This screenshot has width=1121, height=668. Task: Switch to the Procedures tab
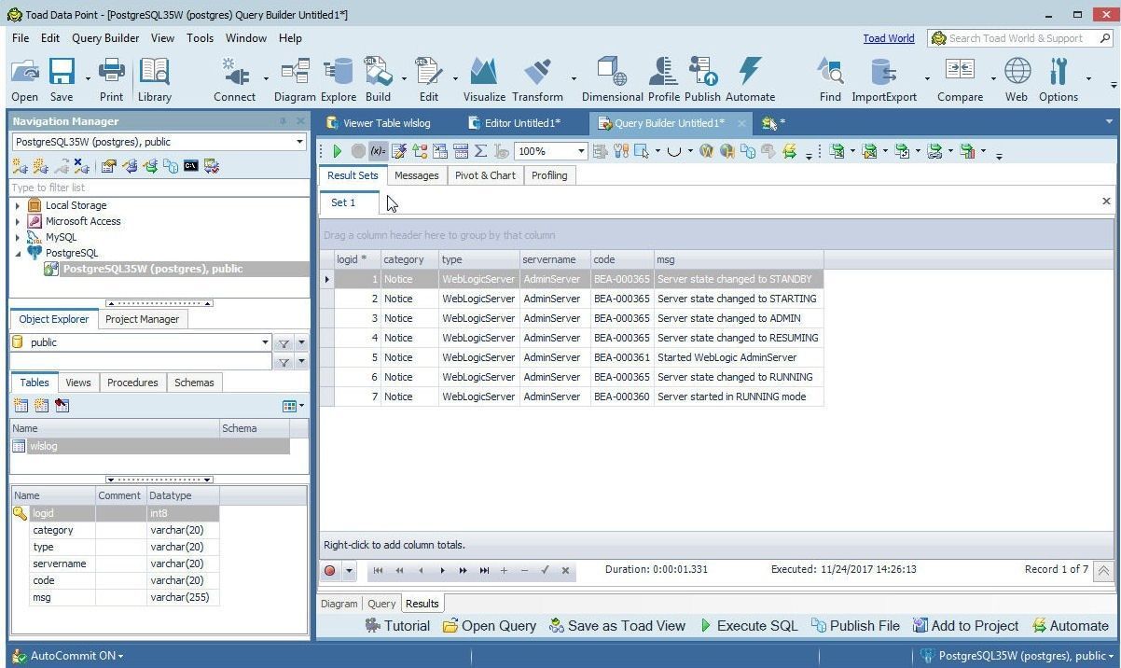(x=132, y=383)
